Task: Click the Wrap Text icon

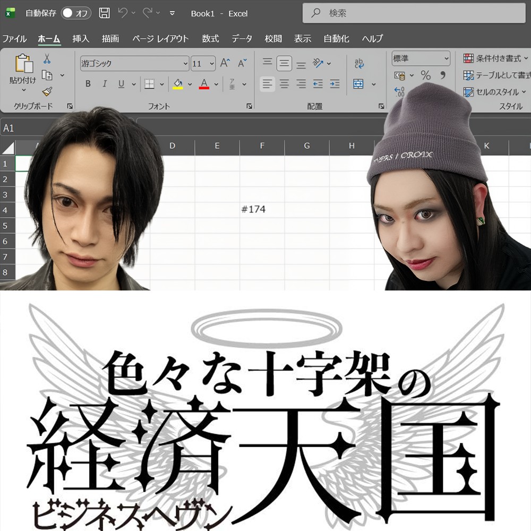Action: (x=359, y=64)
